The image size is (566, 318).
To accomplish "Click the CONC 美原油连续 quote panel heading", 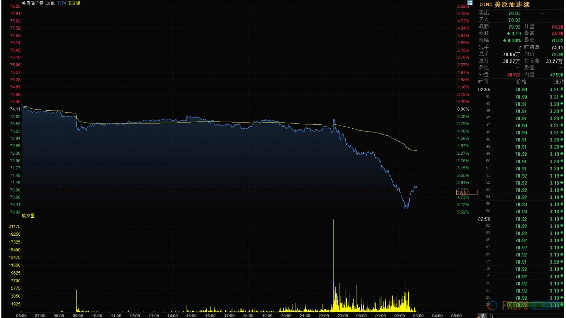I will click(504, 5).
